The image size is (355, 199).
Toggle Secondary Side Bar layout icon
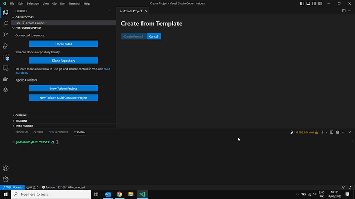[314, 4]
